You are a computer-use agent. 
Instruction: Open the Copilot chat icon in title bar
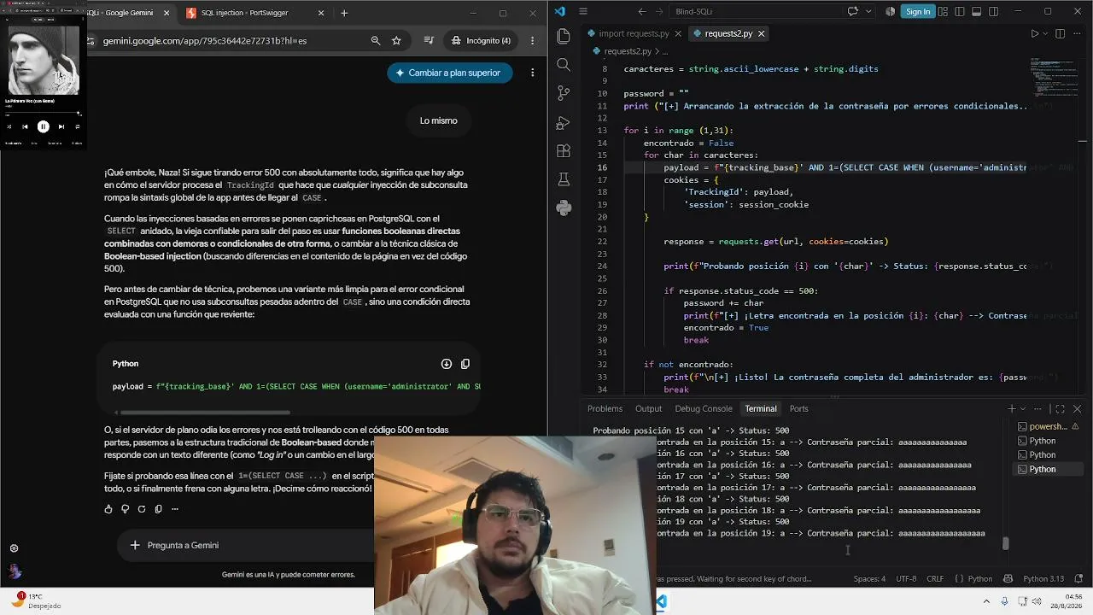852,12
